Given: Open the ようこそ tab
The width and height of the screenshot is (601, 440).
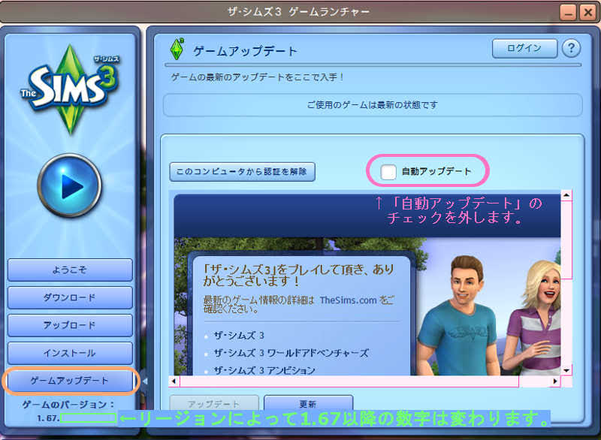Looking at the screenshot, I should click(70, 270).
